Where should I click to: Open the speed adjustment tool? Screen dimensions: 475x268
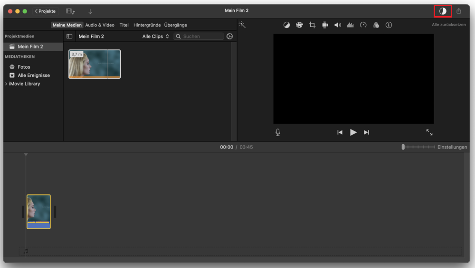(x=363, y=25)
